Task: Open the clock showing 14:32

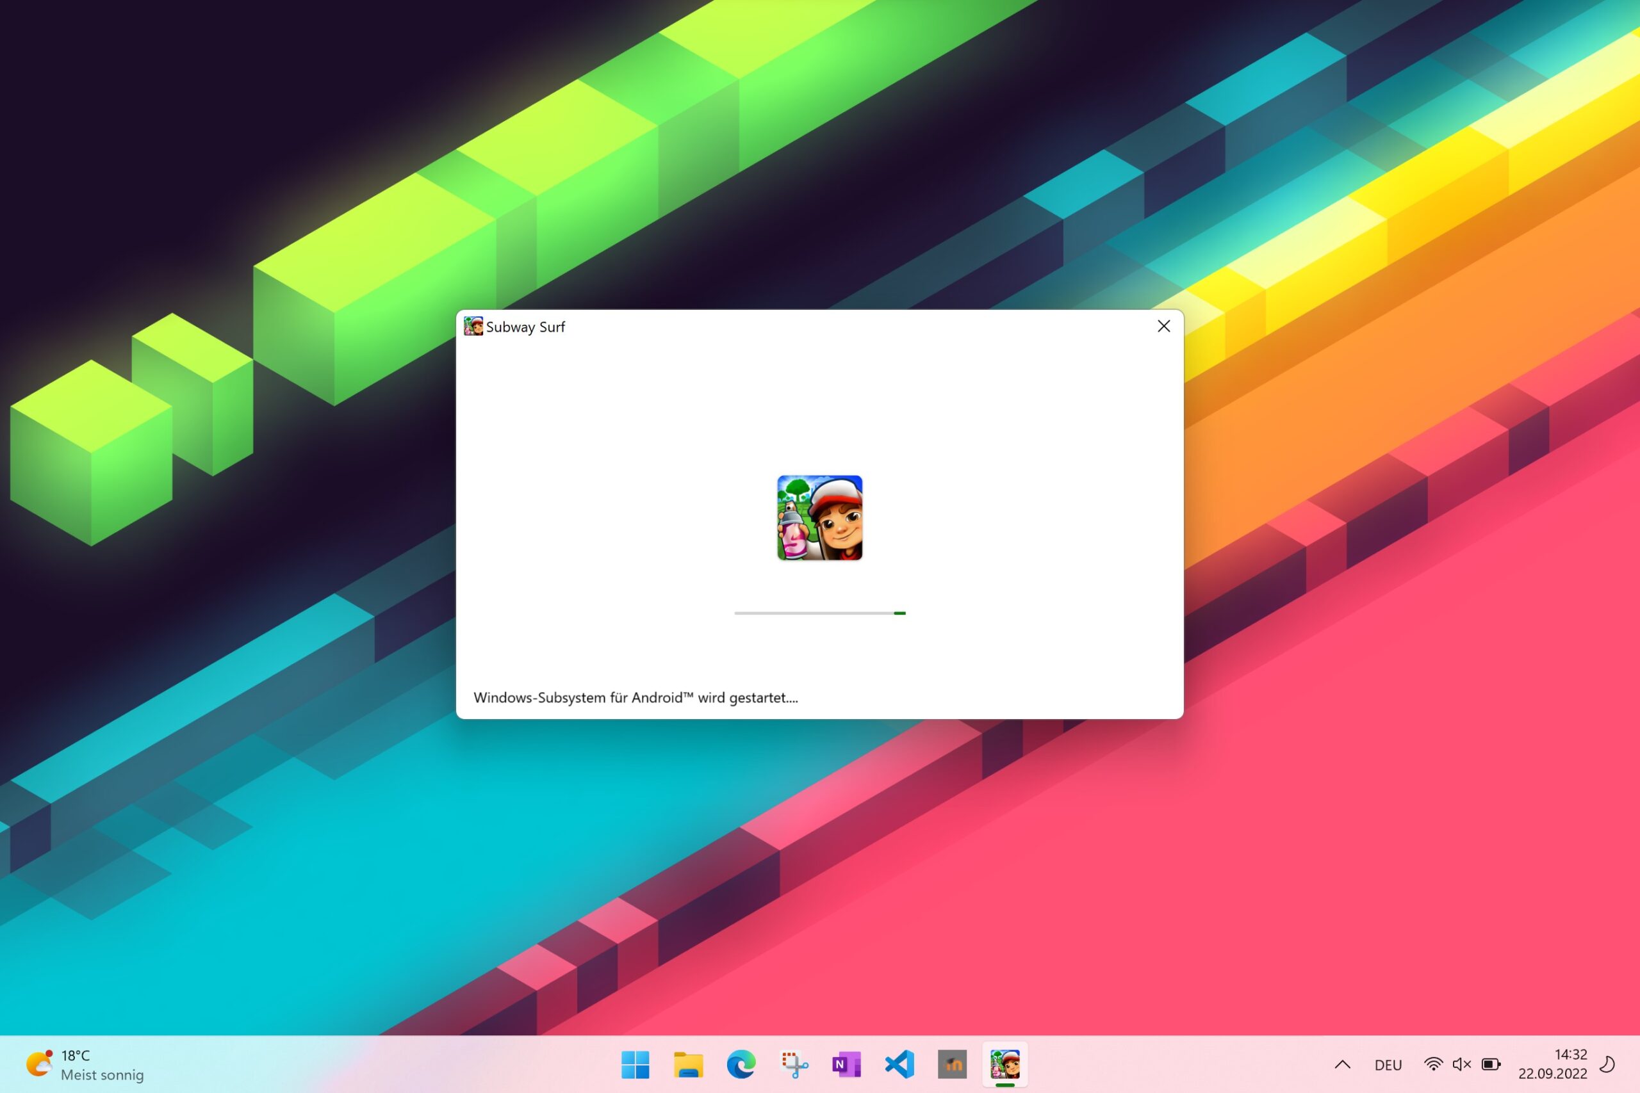Action: pyautogui.click(x=1552, y=1064)
